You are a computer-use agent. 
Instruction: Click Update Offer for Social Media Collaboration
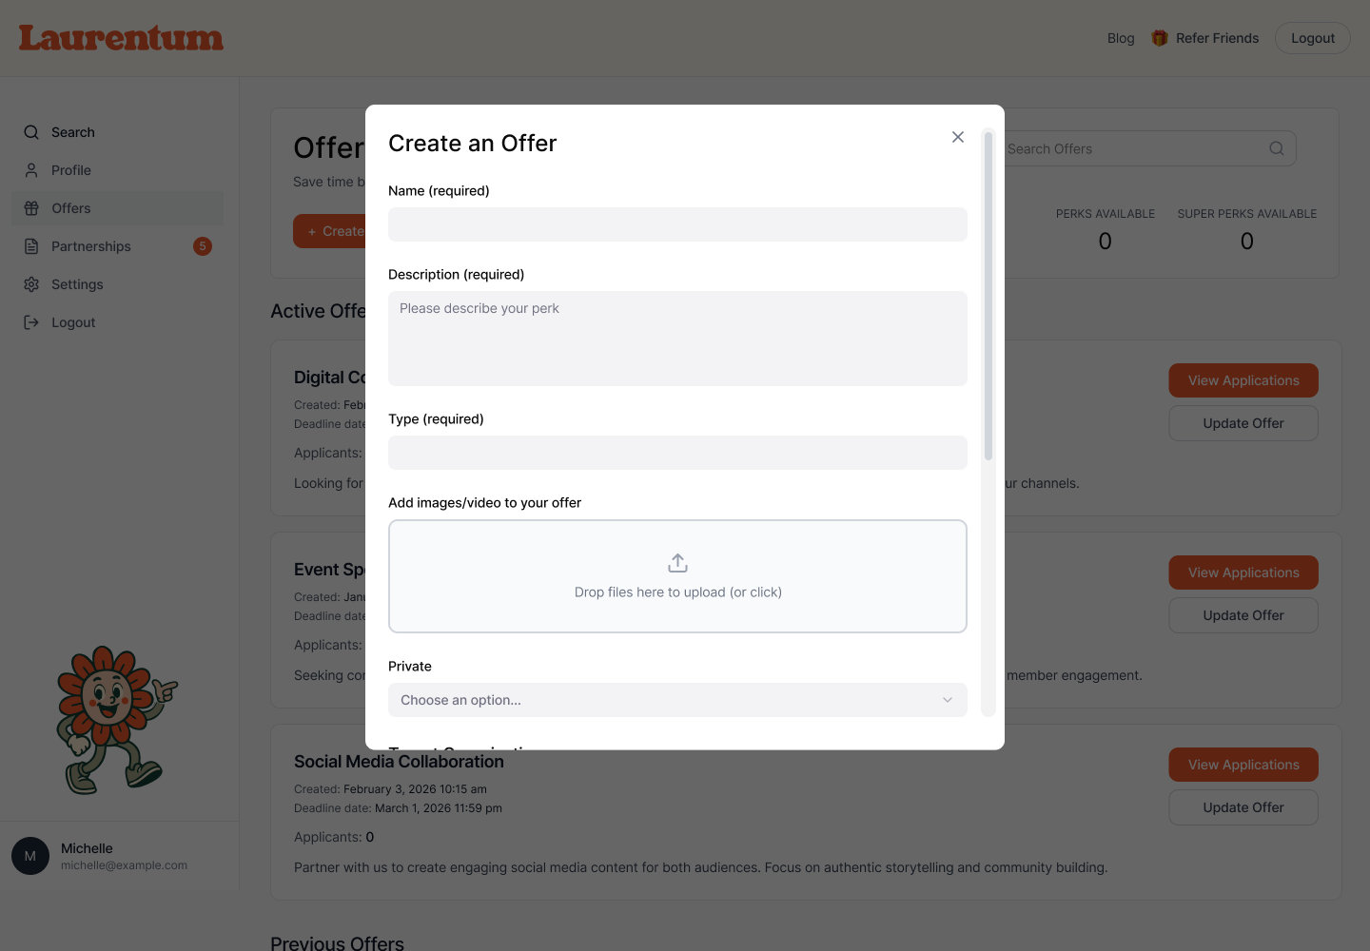1243,806
